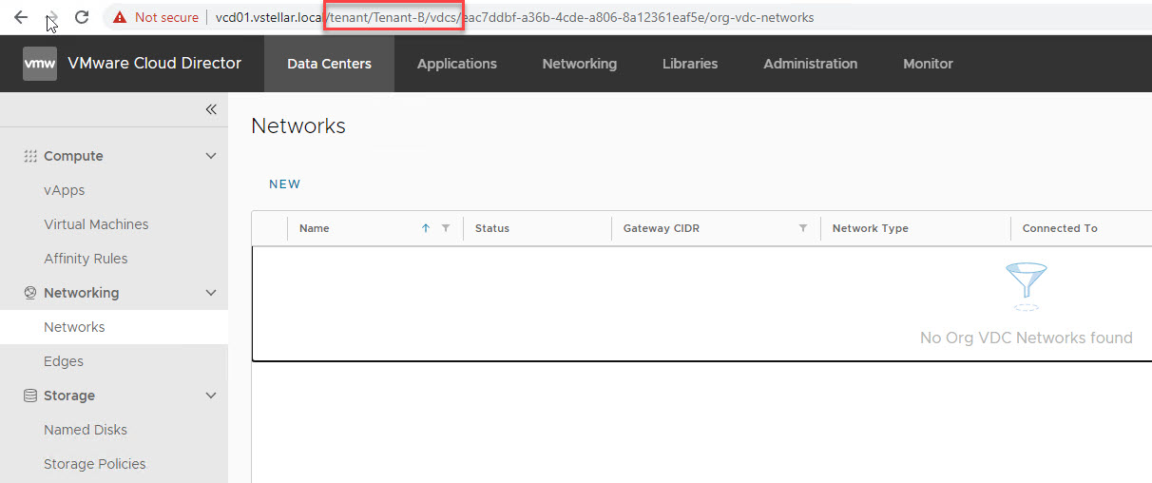Toggle Name column sort arrow
Viewport: 1152px width, 483px height.
coord(426,228)
